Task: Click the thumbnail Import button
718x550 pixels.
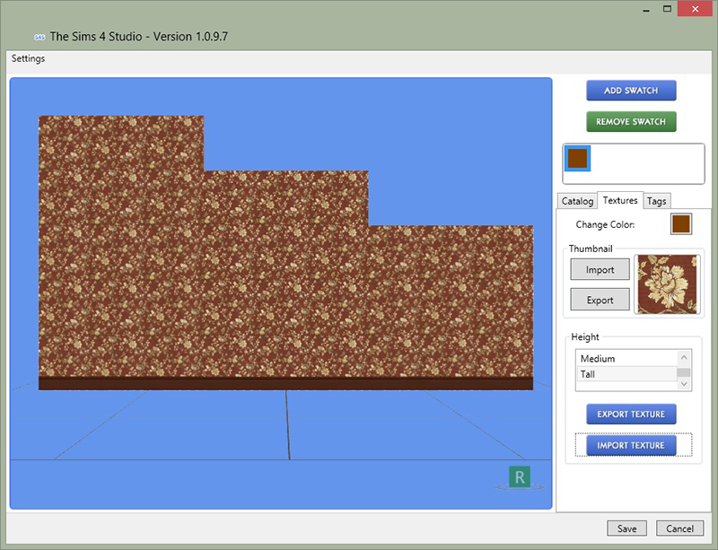Action: click(x=600, y=269)
